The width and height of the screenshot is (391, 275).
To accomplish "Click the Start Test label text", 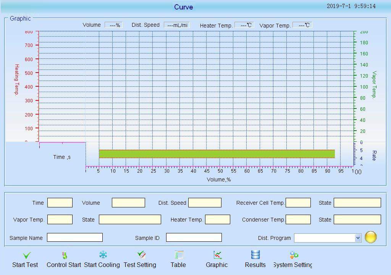I will pyautogui.click(x=25, y=265).
